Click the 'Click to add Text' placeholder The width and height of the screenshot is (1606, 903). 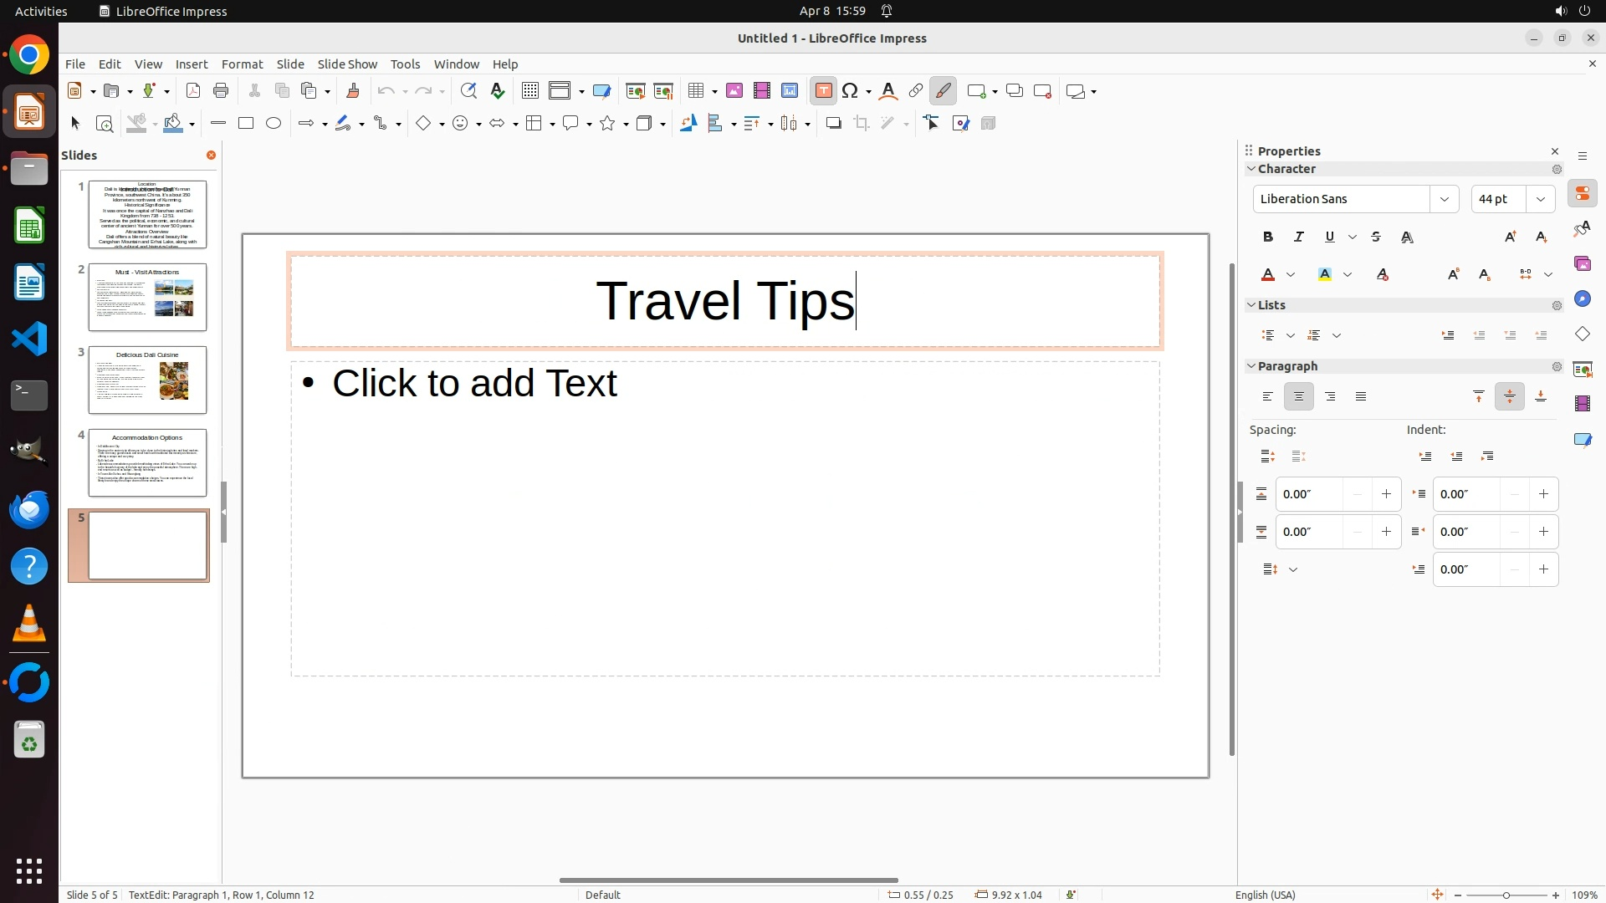coord(724,518)
